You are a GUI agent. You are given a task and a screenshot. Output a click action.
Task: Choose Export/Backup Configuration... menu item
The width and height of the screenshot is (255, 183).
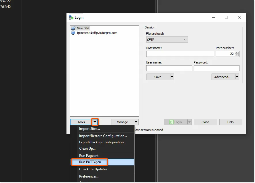(102, 142)
